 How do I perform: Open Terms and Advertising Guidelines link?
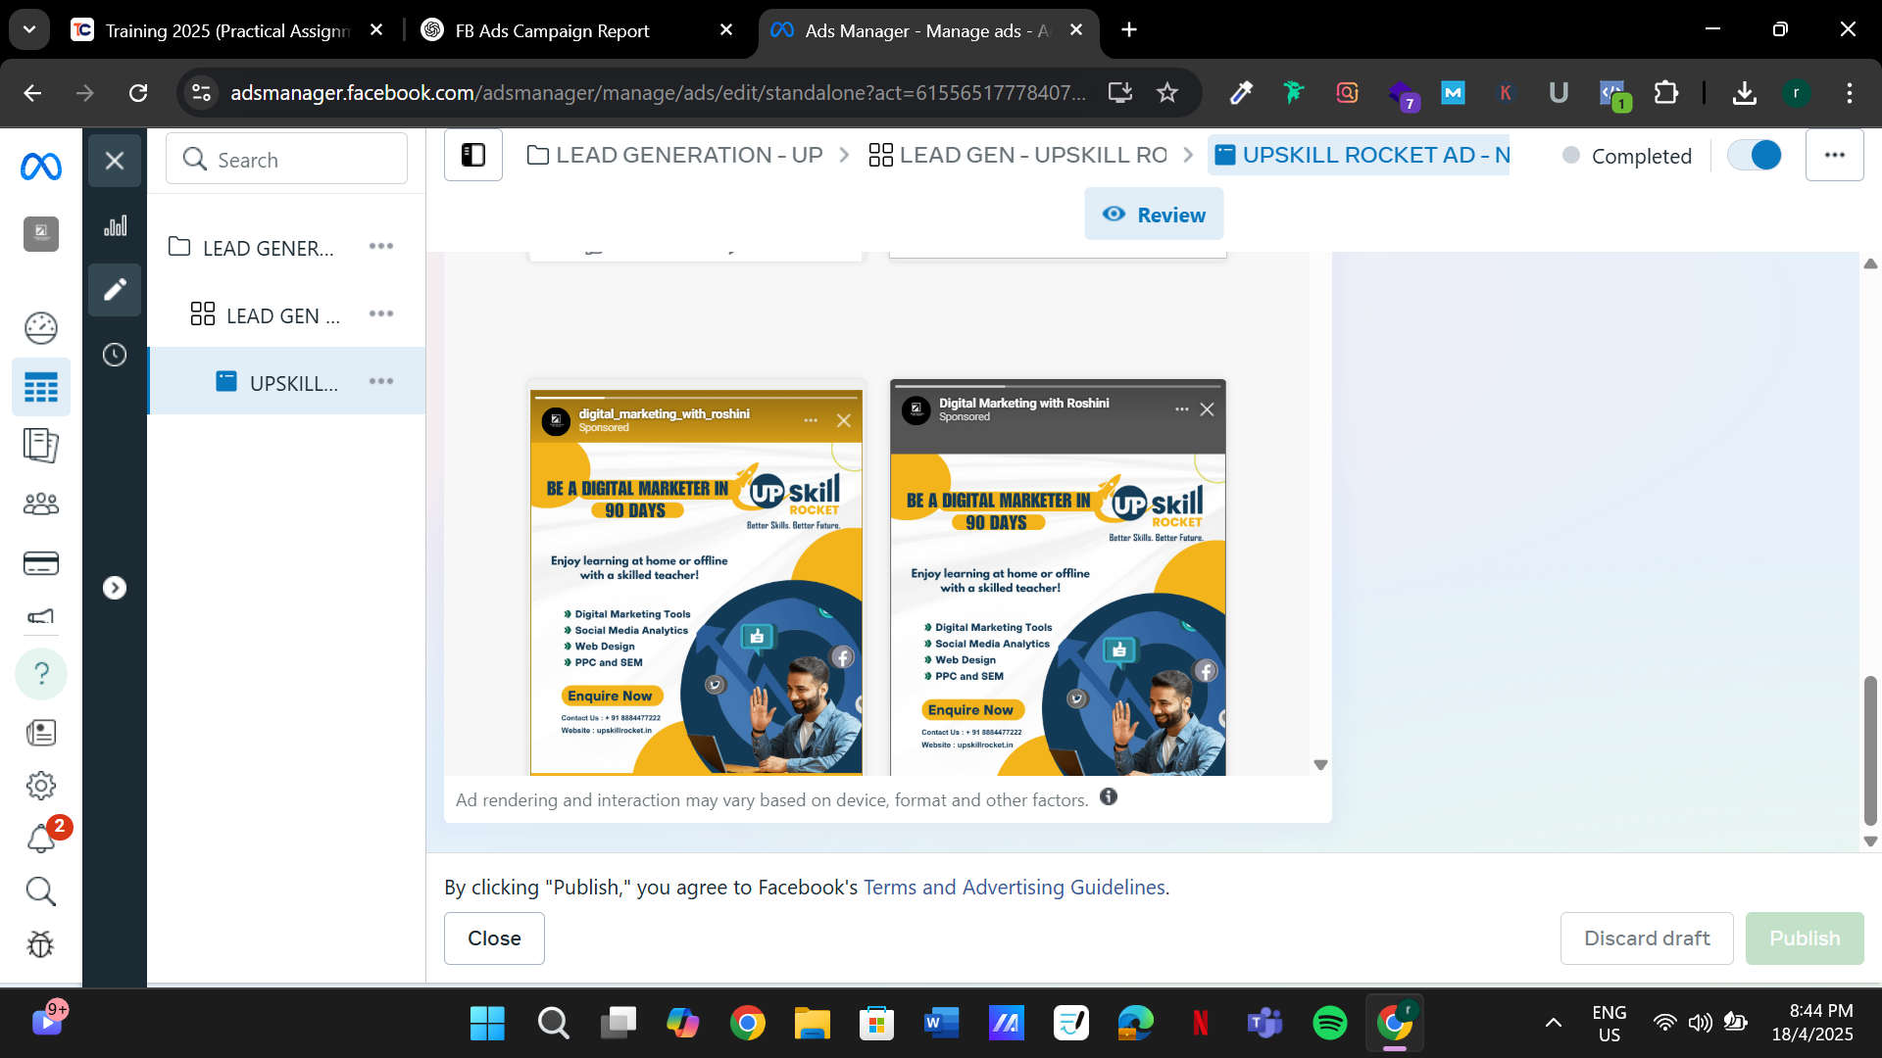(x=1015, y=888)
